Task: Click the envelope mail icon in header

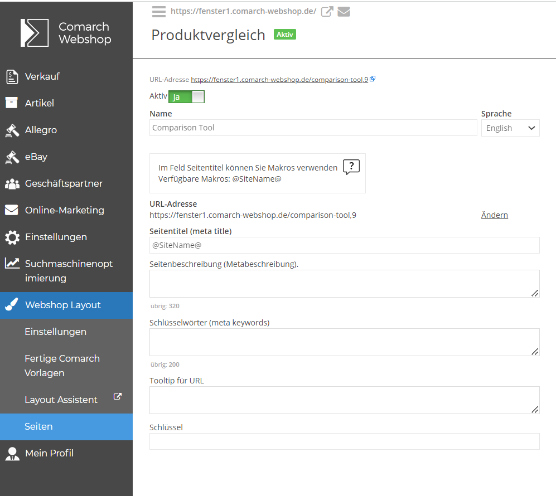Action: point(344,12)
